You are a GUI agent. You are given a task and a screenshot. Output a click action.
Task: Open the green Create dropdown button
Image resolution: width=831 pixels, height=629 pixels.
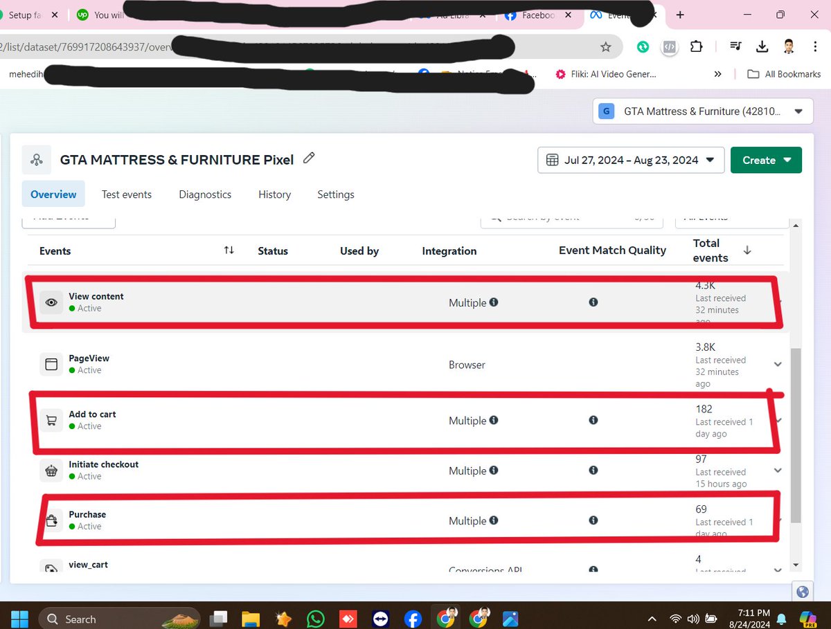click(766, 160)
